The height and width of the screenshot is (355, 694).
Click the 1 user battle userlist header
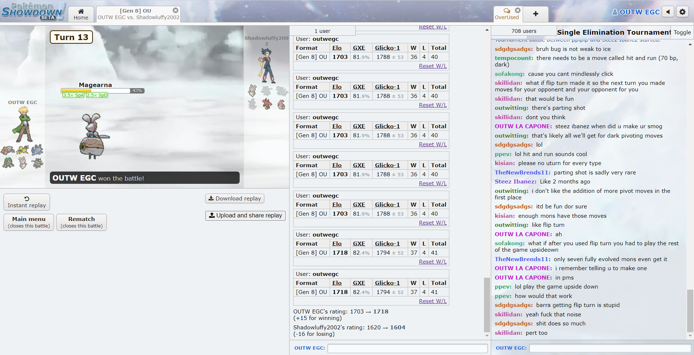tap(322, 31)
